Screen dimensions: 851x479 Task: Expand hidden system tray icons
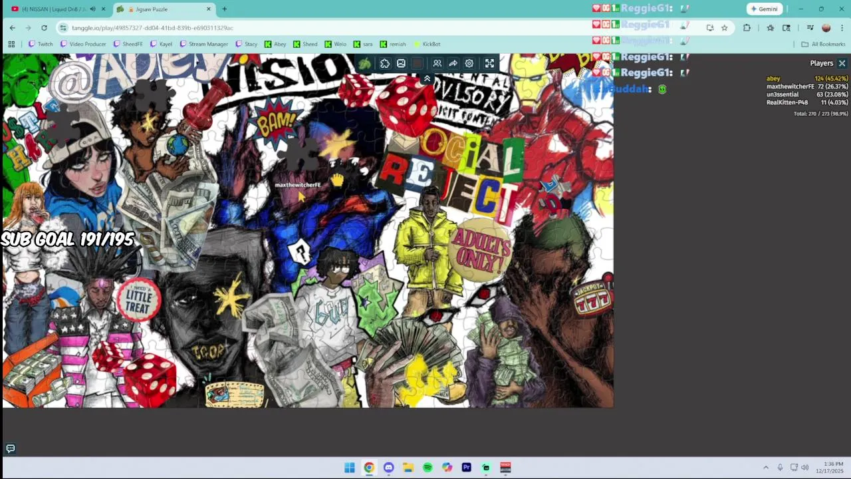point(766,468)
